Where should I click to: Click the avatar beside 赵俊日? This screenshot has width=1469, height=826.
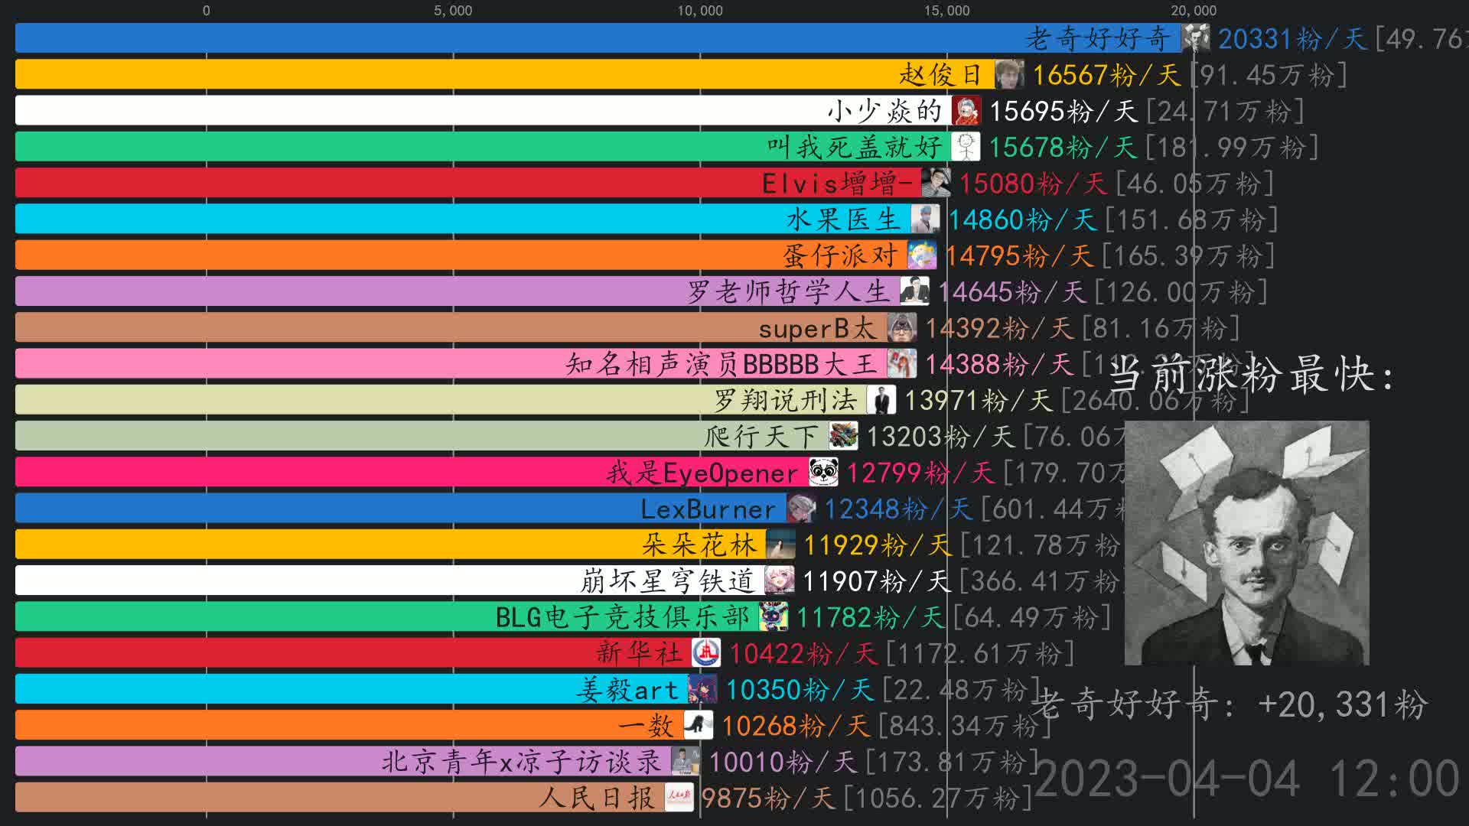point(1010,74)
